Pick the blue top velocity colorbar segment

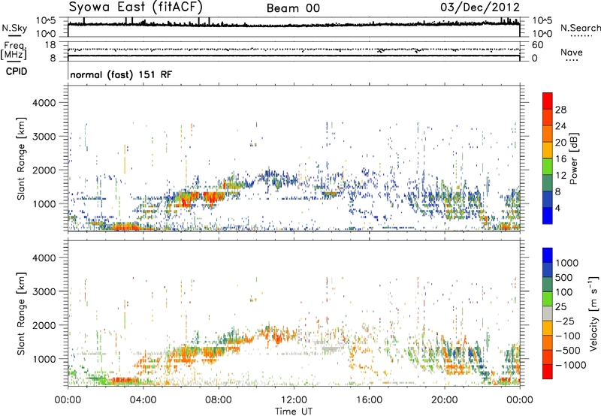[548, 255]
